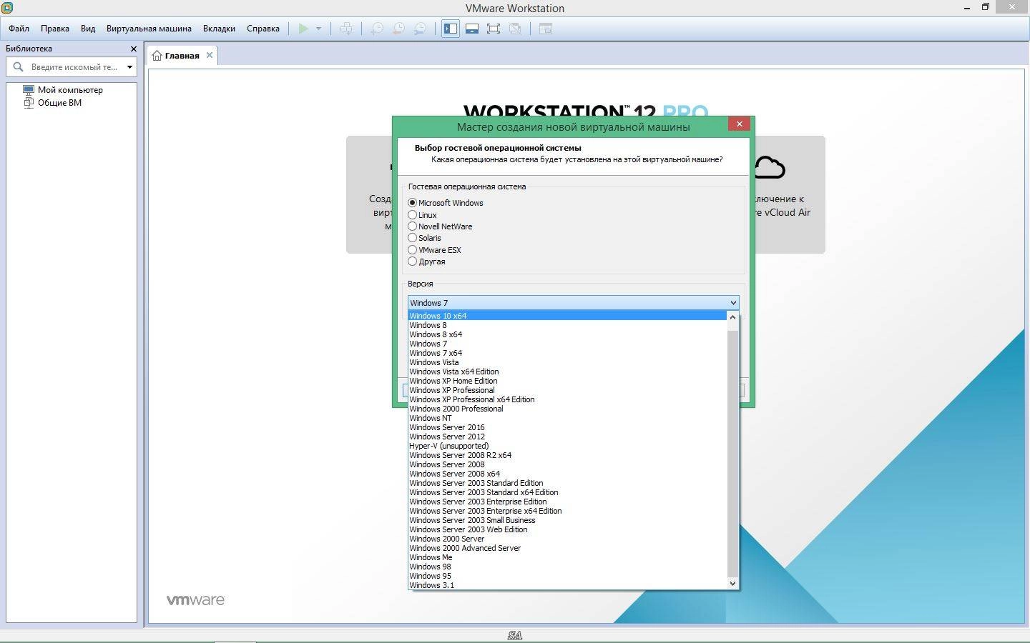
Task: Choose Windows NT from the list
Action: coord(567,418)
